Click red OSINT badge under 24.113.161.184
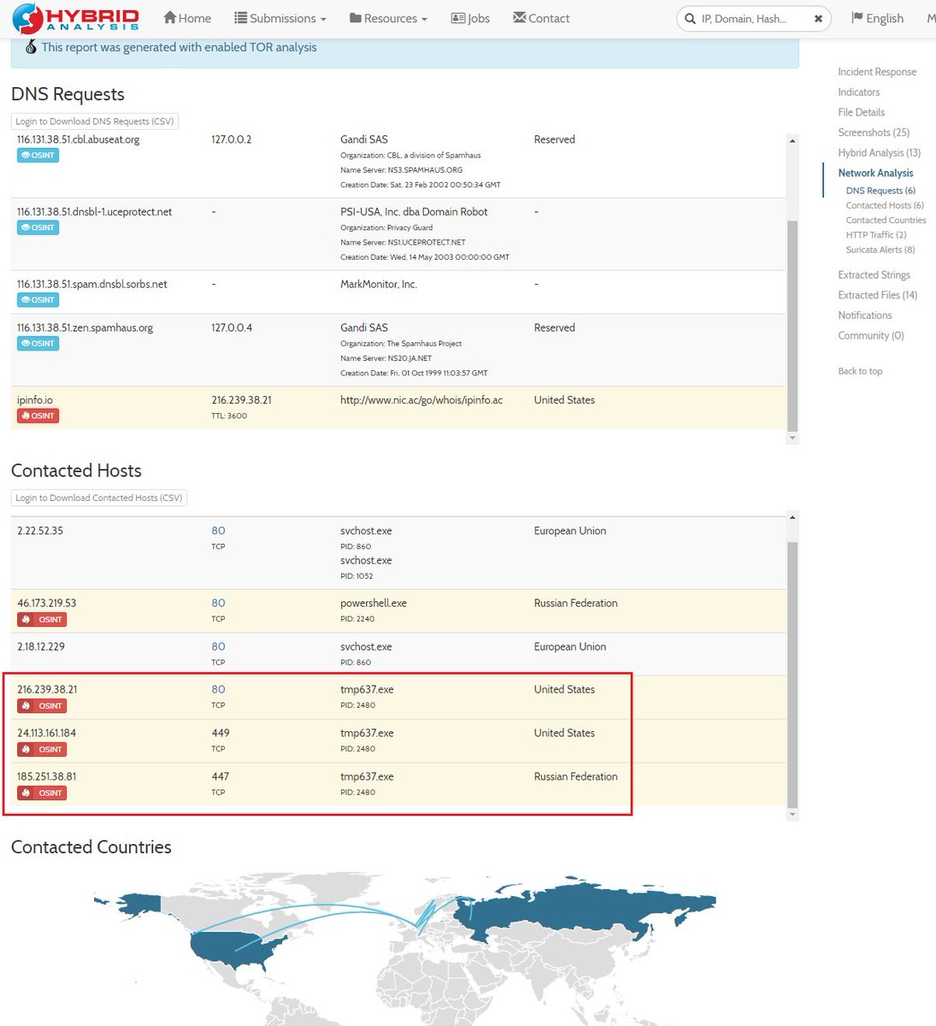 pos(42,749)
